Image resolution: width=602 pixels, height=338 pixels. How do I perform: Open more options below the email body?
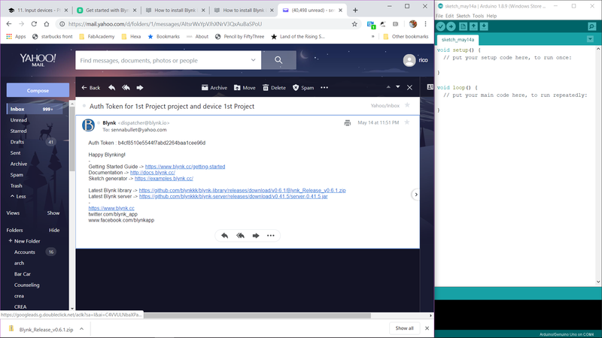click(x=271, y=236)
